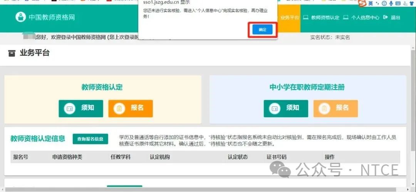Open the Sogou soft keyboard icon
416x192 pixels.
(398, 3)
